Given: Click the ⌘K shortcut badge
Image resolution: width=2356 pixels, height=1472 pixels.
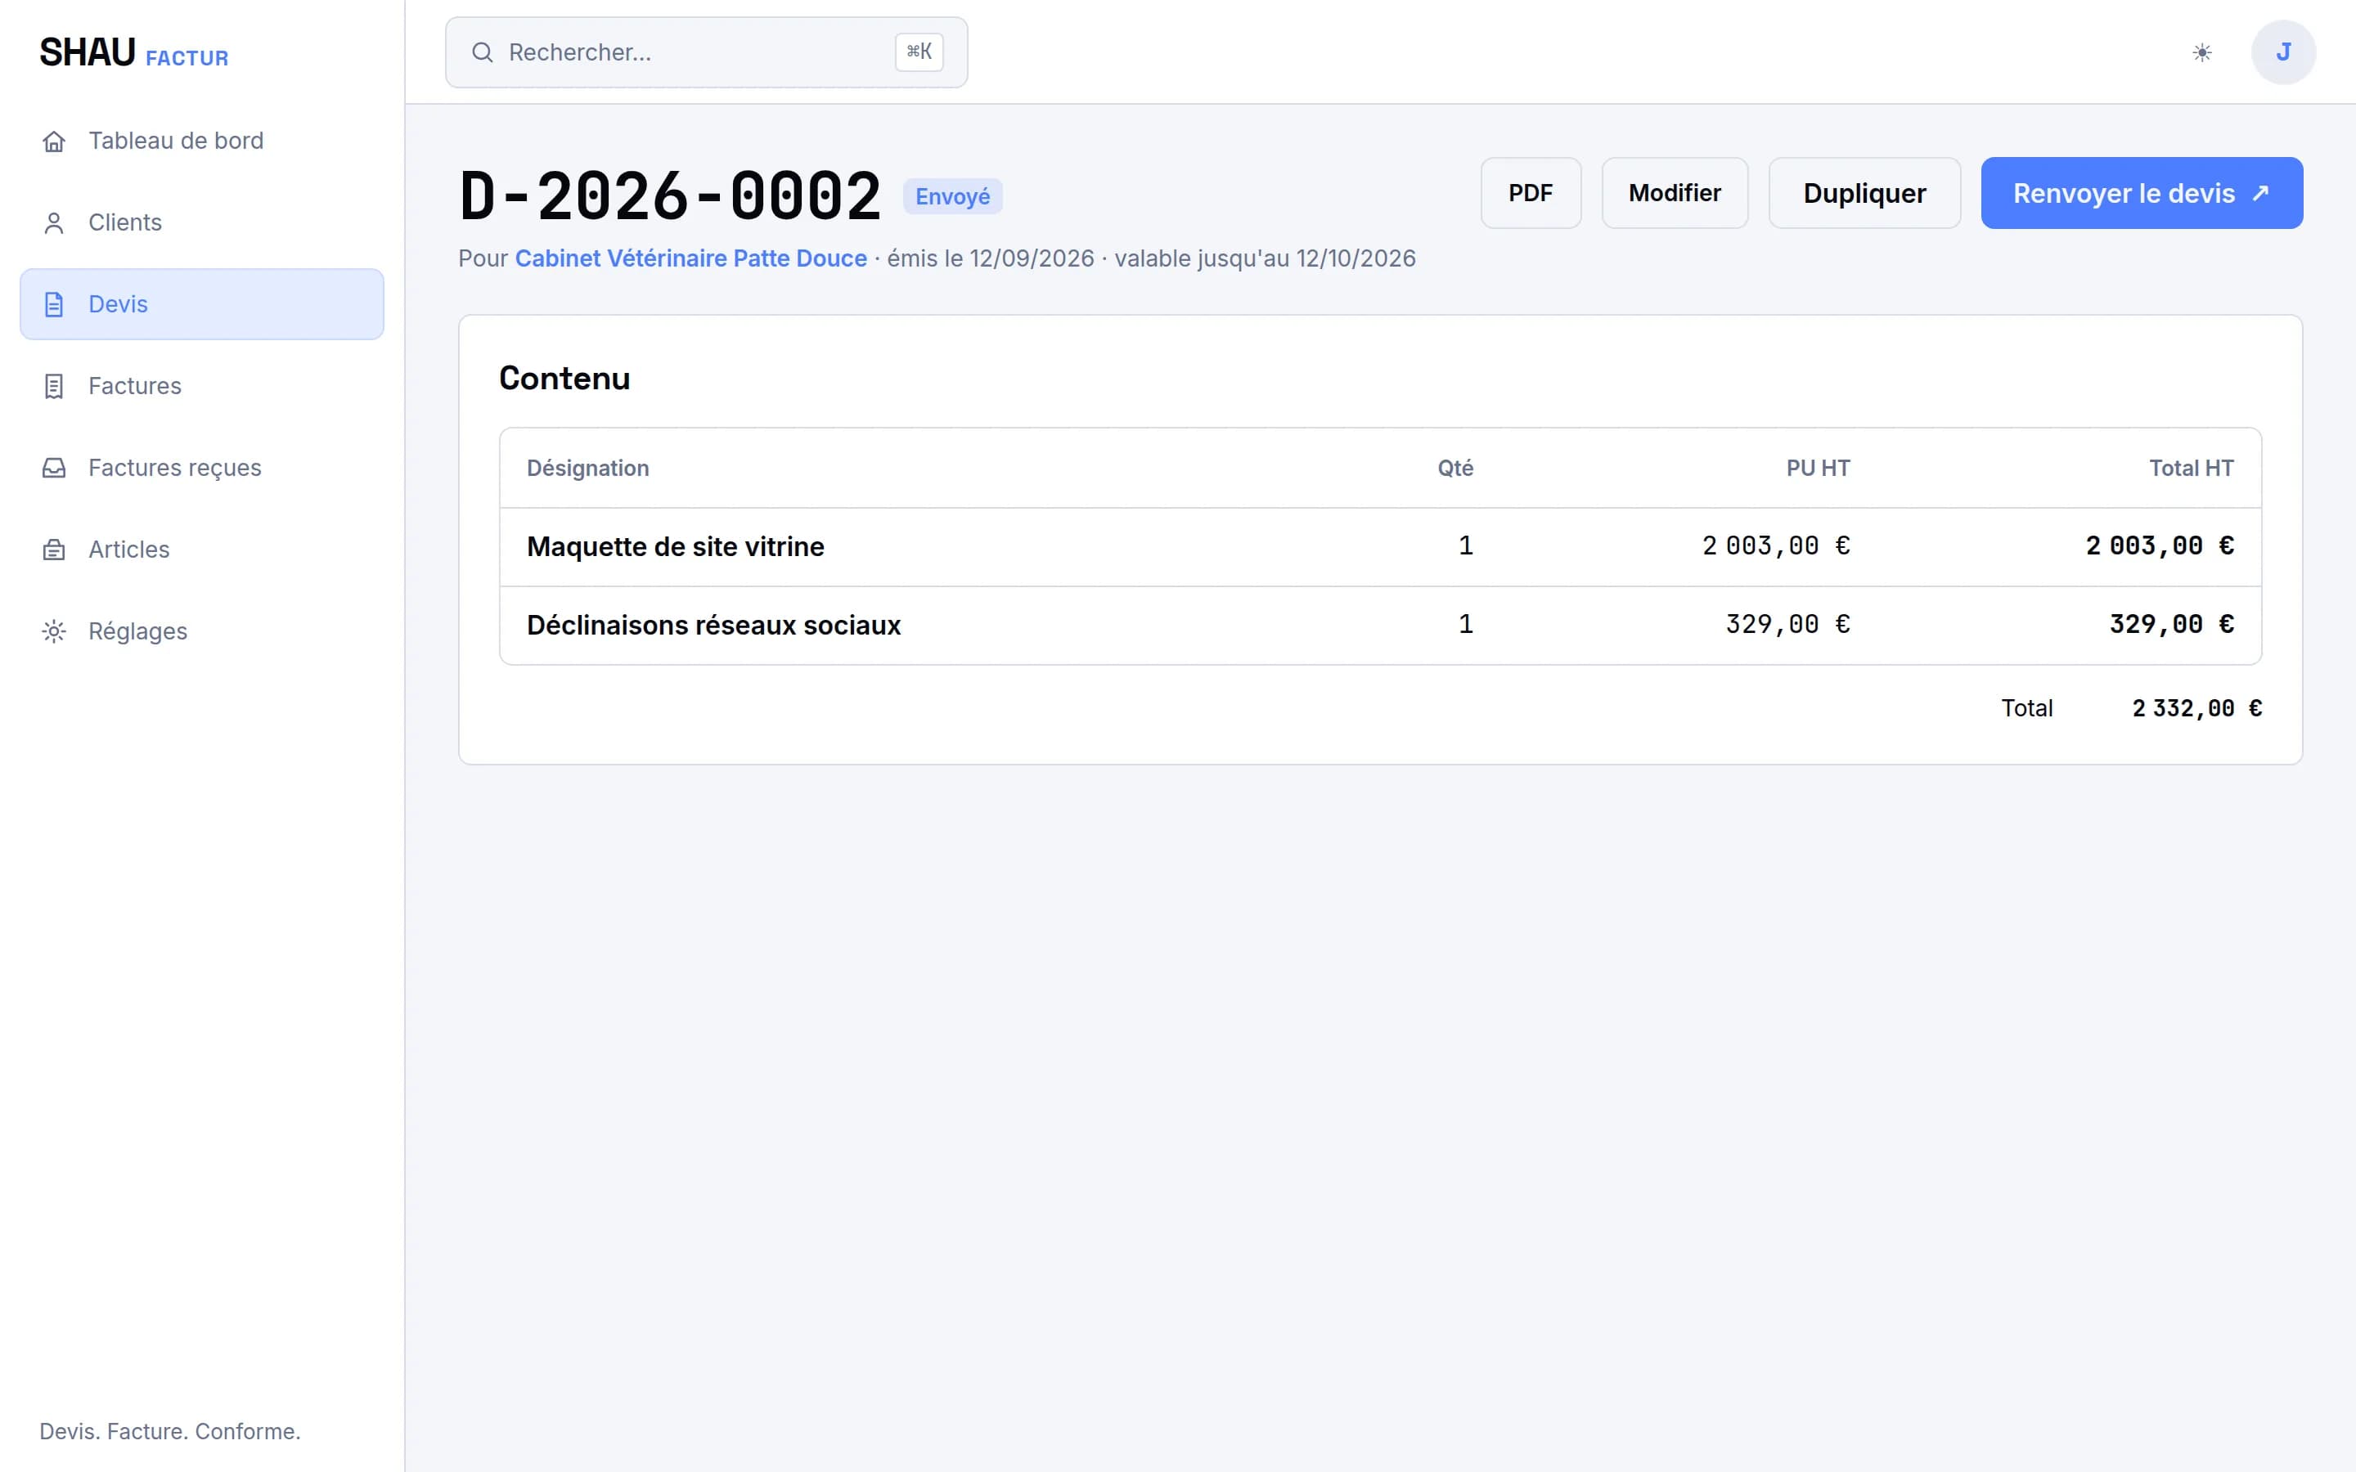Looking at the screenshot, I should point(919,52).
